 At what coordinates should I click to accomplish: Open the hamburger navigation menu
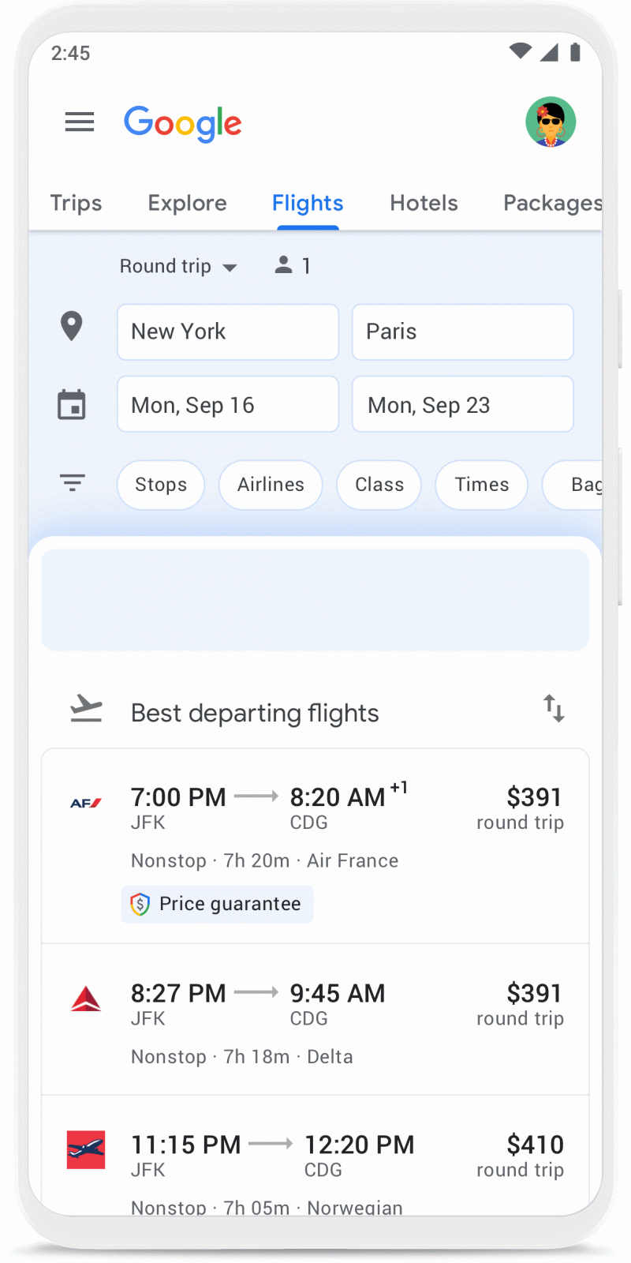point(80,122)
